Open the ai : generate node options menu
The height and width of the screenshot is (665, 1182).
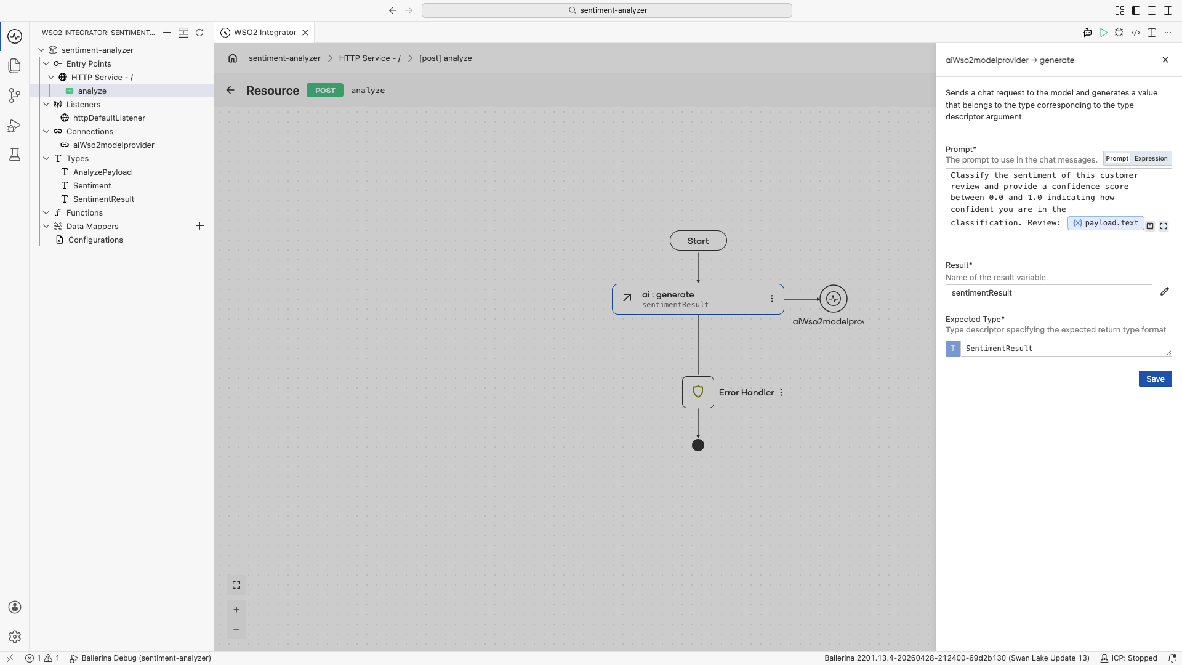click(x=771, y=299)
